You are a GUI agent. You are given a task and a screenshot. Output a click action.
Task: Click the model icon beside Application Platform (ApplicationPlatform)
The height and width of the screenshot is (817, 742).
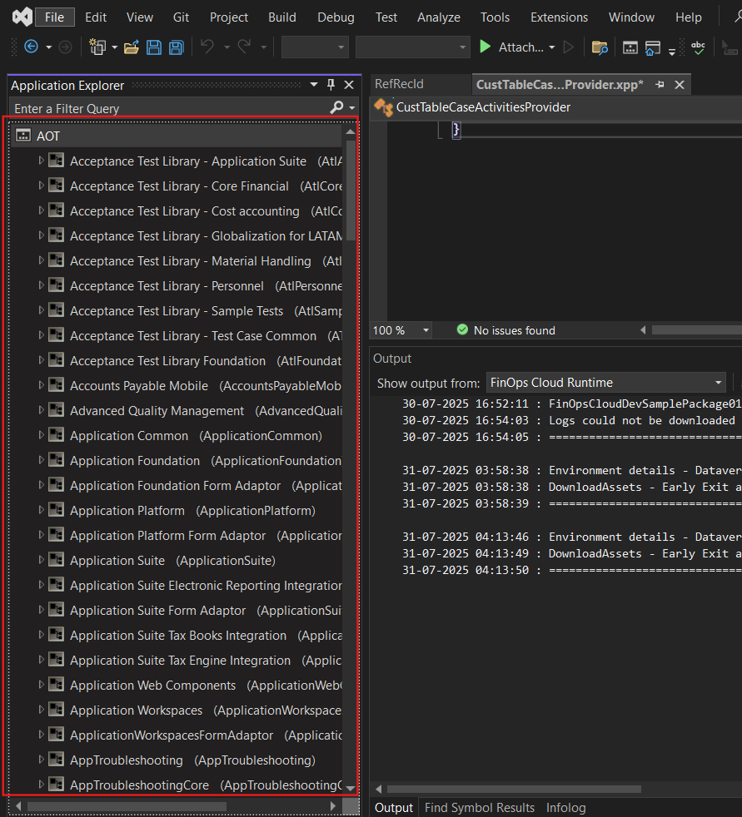[x=57, y=510]
